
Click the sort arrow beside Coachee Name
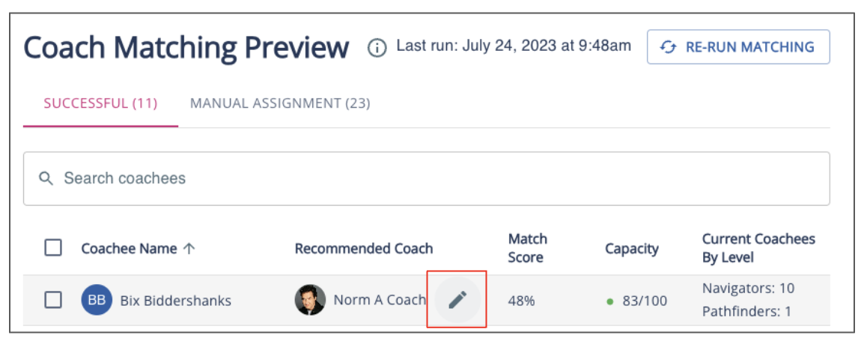tap(189, 248)
